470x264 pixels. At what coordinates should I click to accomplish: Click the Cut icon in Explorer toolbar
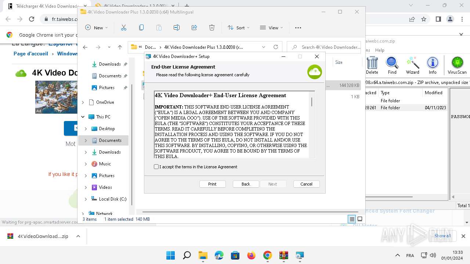pos(123,27)
